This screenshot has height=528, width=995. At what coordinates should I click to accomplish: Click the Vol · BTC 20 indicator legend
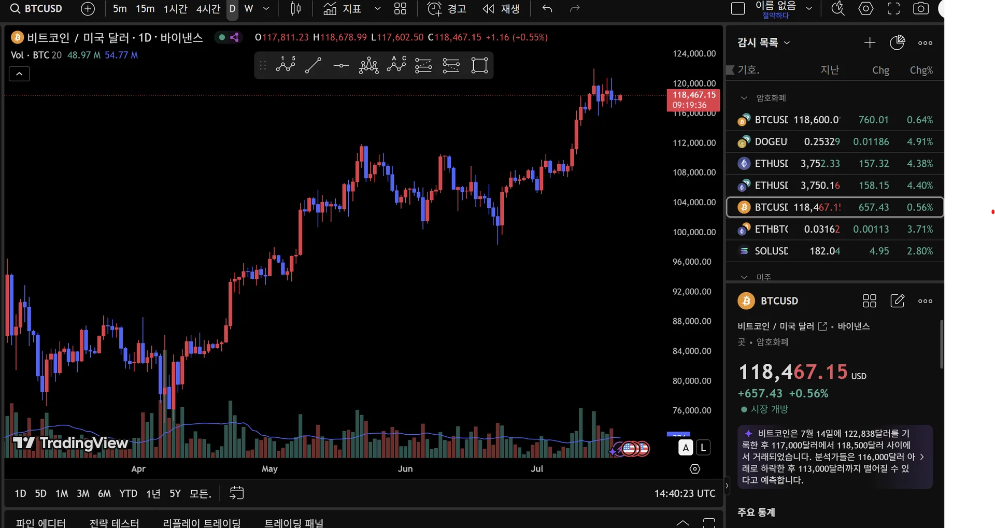tap(36, 55)
